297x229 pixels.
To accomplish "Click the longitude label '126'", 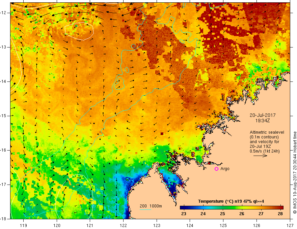I will 256,225.
